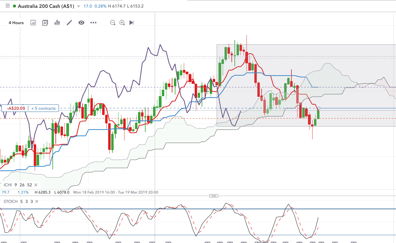The image size is (396, 243).
Task: Open the hamburger menu next to Australia 200
Action: (8, 6)
